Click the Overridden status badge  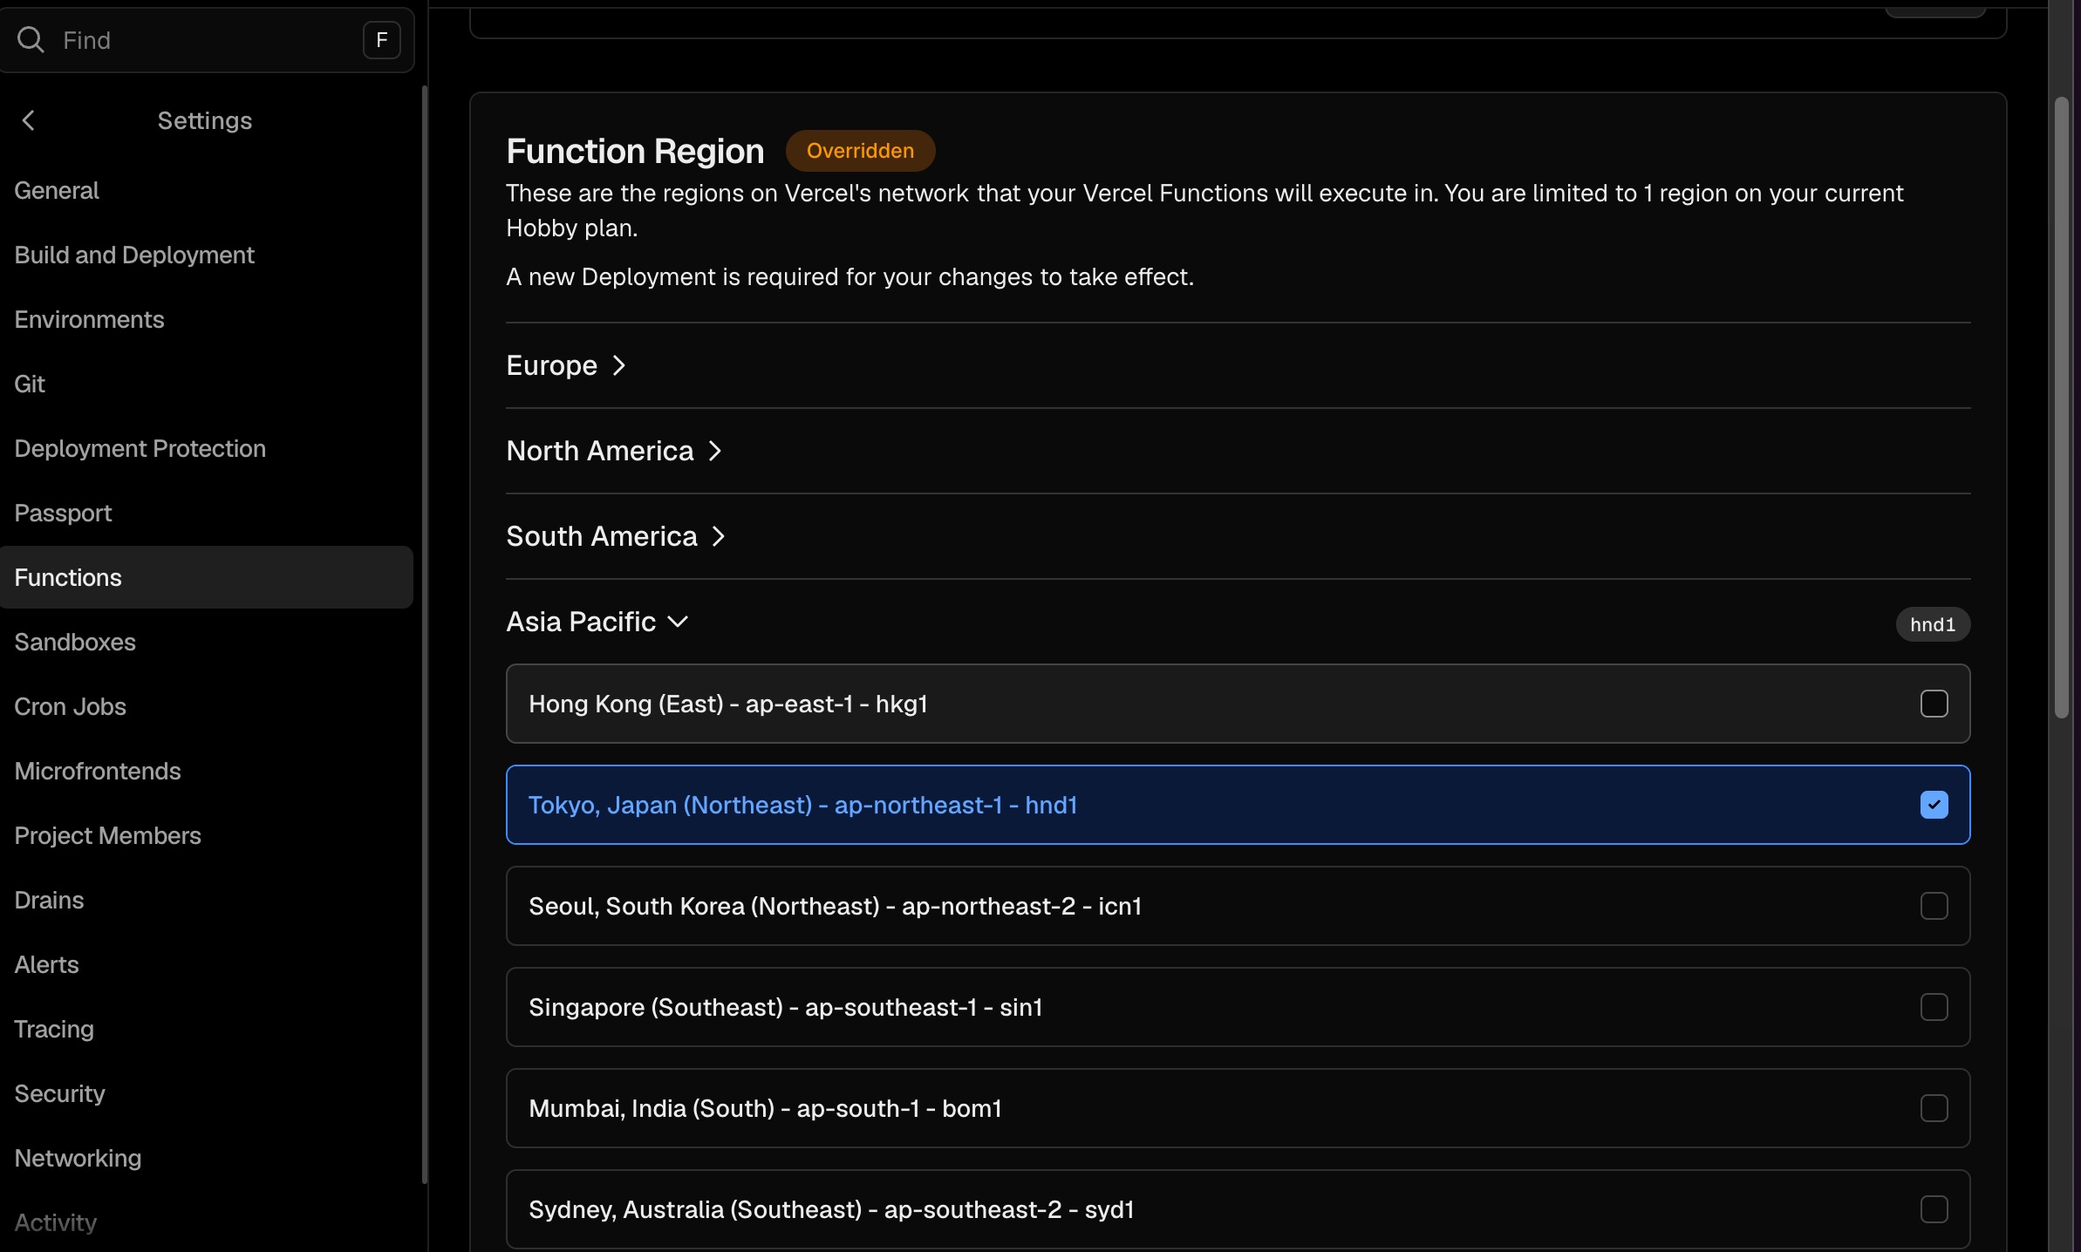point(860,151)
